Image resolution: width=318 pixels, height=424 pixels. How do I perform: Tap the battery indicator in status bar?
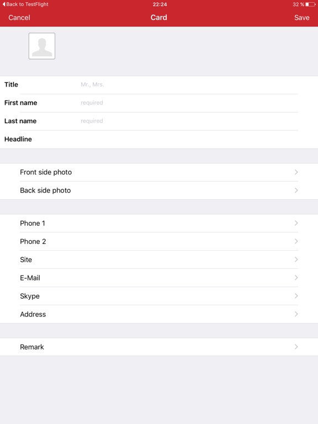(310, 4)
